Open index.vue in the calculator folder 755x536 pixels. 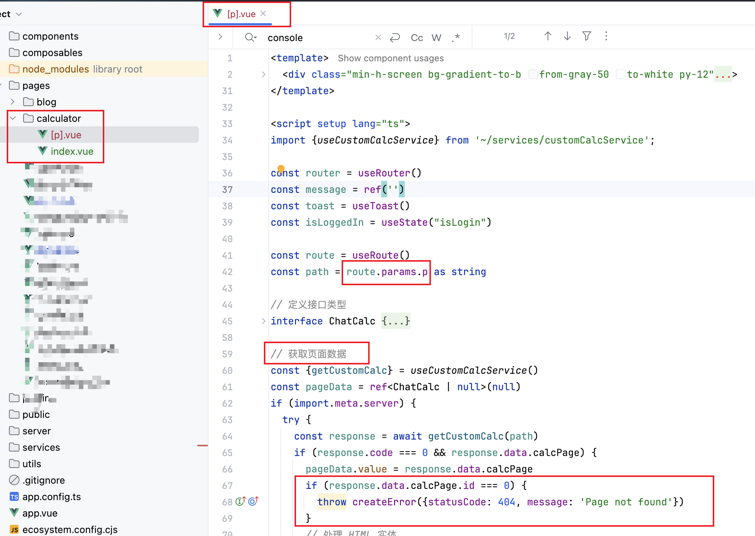[72, 151]
